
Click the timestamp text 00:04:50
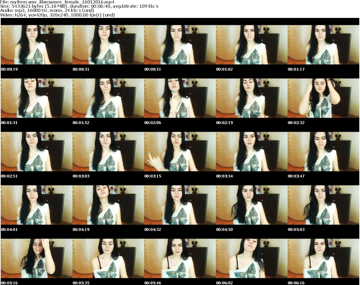tap(224, 230)
